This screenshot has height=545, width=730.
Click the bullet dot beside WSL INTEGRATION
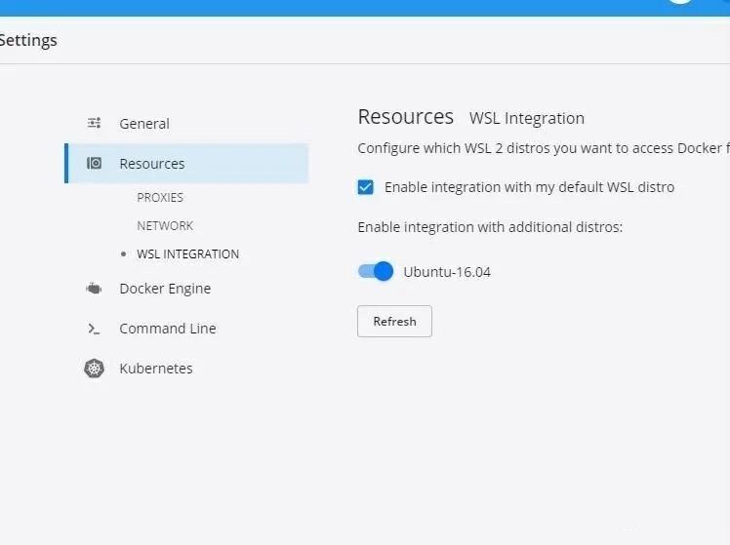click(x=123, y=253)
